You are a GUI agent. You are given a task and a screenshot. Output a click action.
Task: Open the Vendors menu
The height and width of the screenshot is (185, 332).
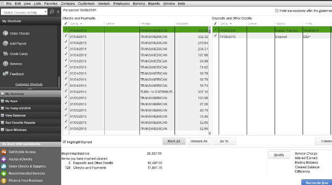(103, 4)
